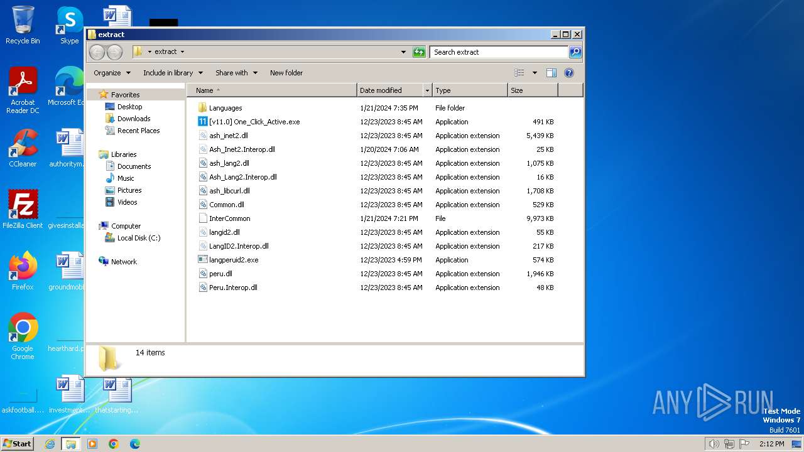Click the Start button
The width and height of the screenshot is (804, 452).
(18, 444)
